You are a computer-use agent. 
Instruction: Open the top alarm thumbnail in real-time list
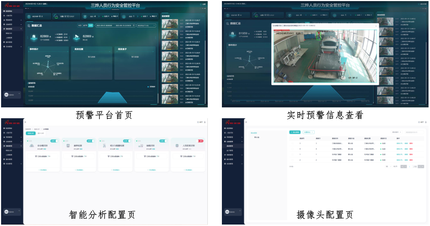170,24
